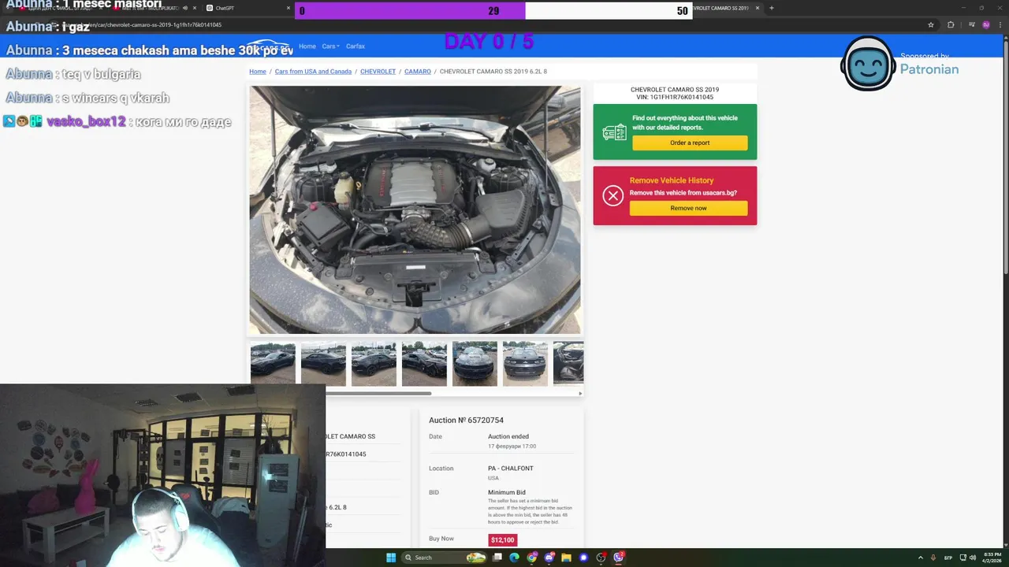Open the browser extensions puzzle icon

point(951,24)
